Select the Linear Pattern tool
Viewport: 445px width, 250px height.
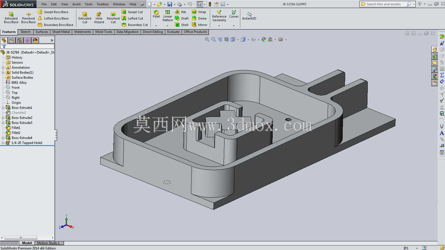click(x=168, y=16)
